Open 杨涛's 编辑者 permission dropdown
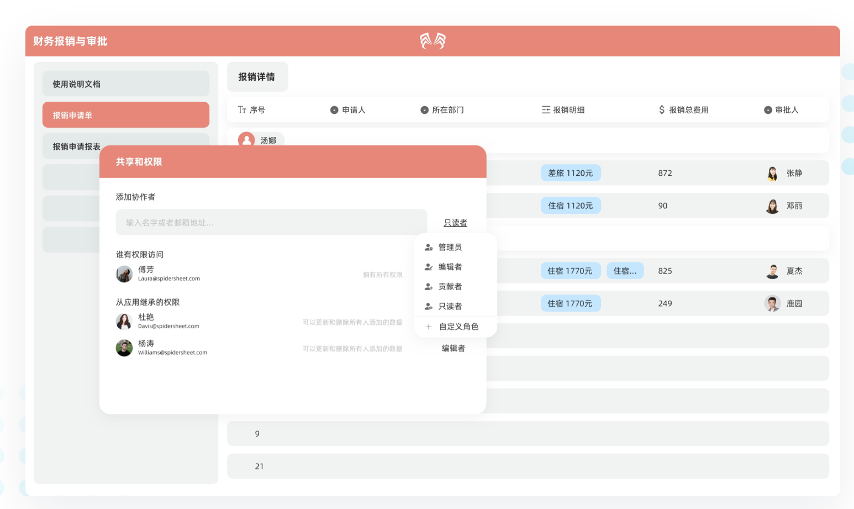Image resolution: width=854 pixels, height=509 pixels. 453,348
